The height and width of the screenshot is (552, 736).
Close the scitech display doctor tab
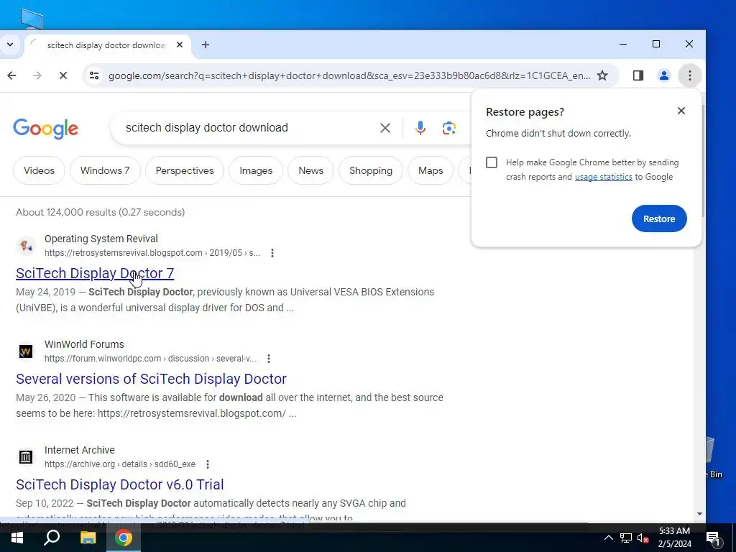[x=179, y=45]
